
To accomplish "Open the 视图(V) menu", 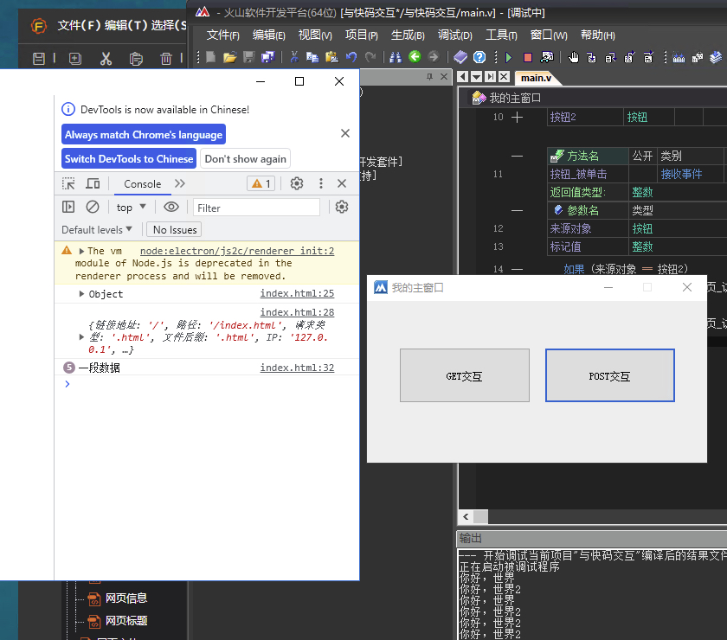I will tap(315, 35).
